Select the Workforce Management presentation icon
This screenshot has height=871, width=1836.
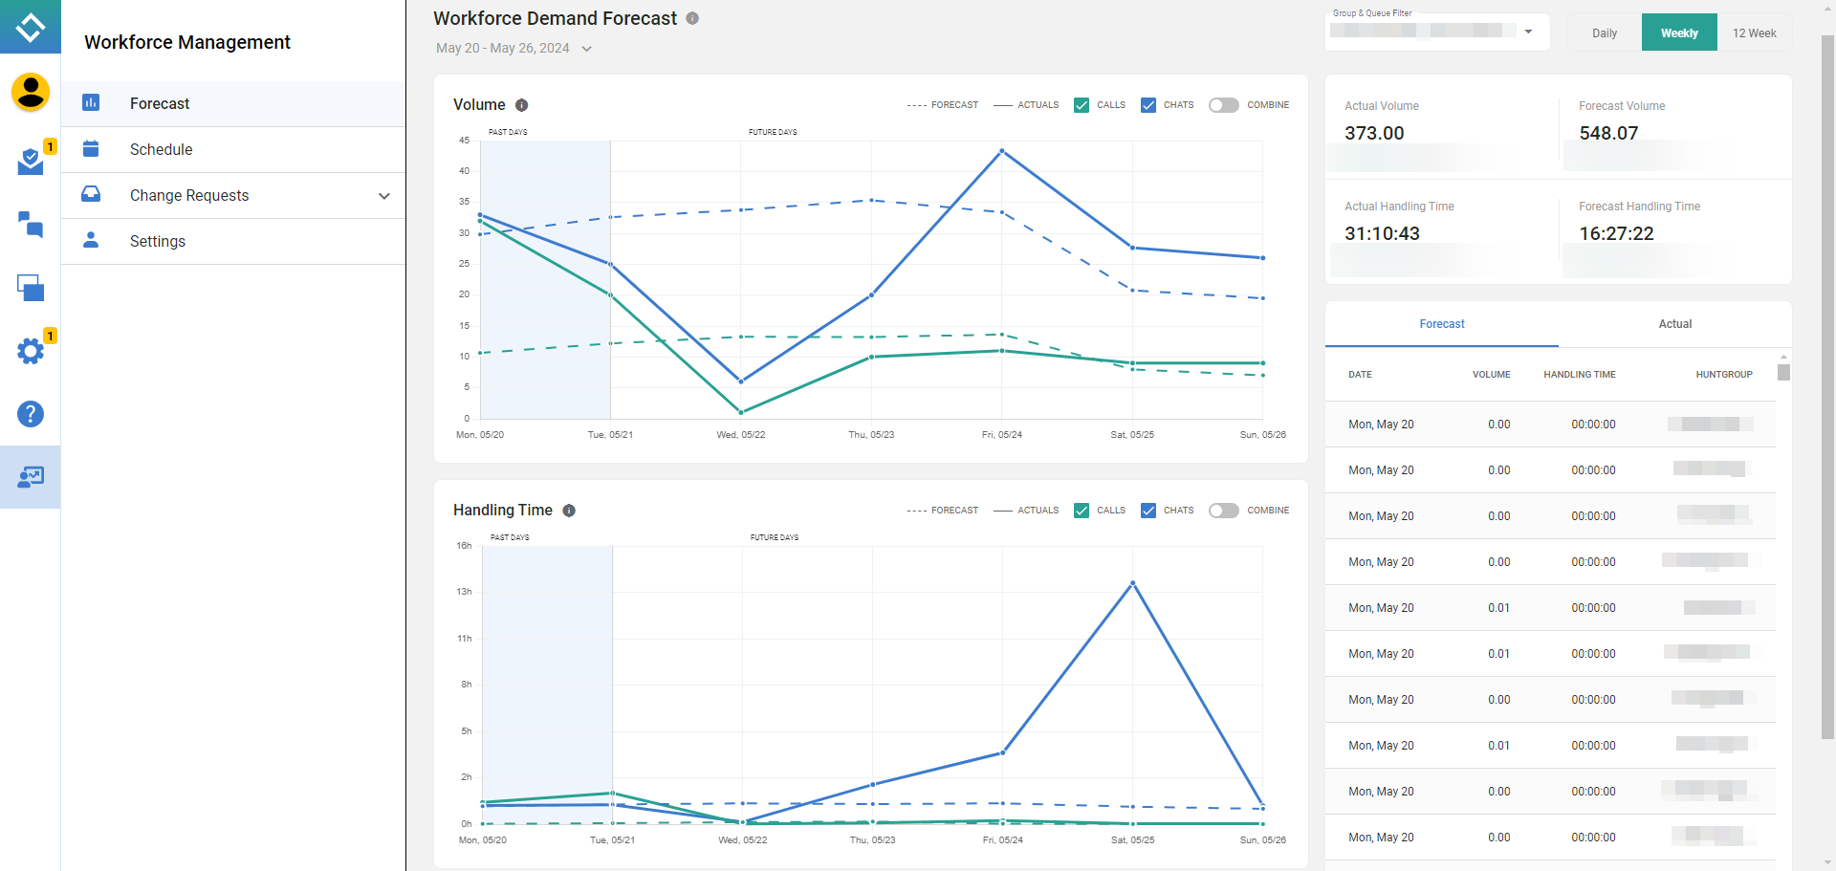pos(30,476)
